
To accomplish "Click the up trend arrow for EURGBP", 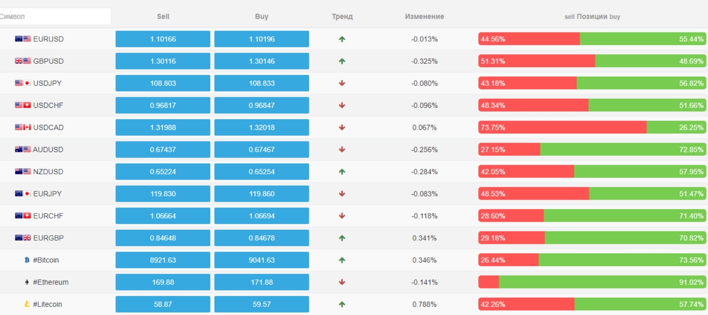I will pos(342,238).
